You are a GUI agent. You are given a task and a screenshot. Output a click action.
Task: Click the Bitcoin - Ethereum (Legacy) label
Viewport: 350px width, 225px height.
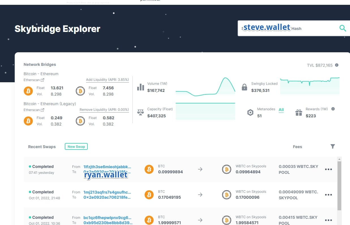(x=50, y=104)
